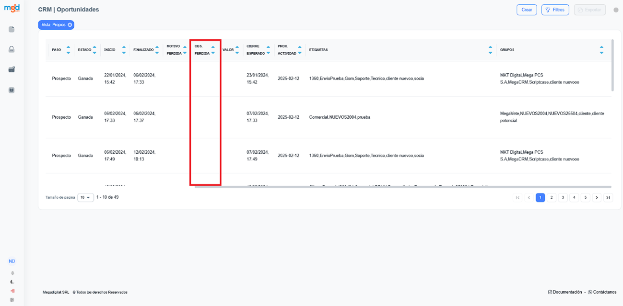
Task: Click the document icon in the sidebar
Action: (x=12, y=29)
